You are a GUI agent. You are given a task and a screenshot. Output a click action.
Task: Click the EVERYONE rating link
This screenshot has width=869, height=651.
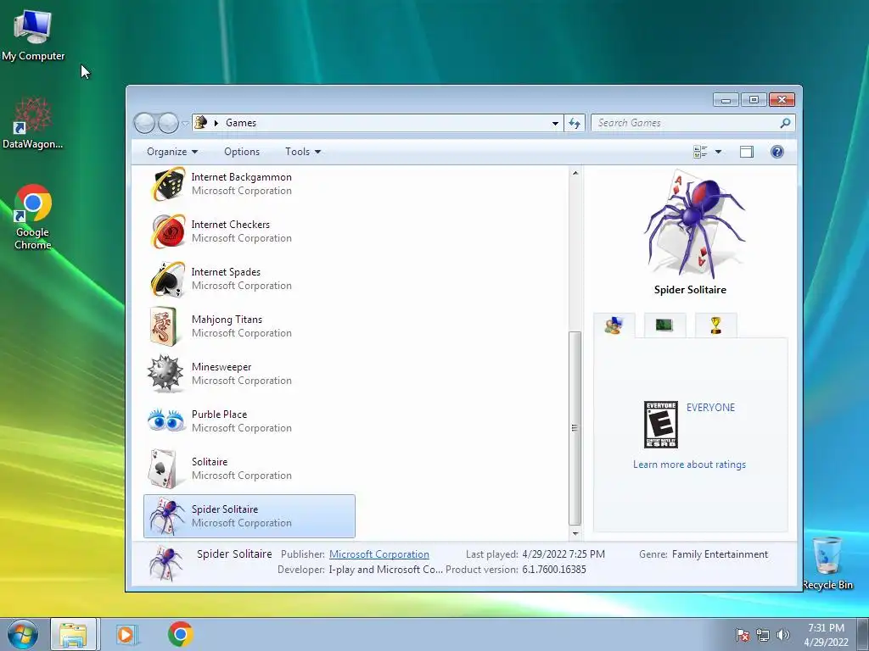[710, 408]
